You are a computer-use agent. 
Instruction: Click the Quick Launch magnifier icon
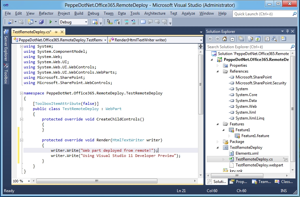[294, 14]
